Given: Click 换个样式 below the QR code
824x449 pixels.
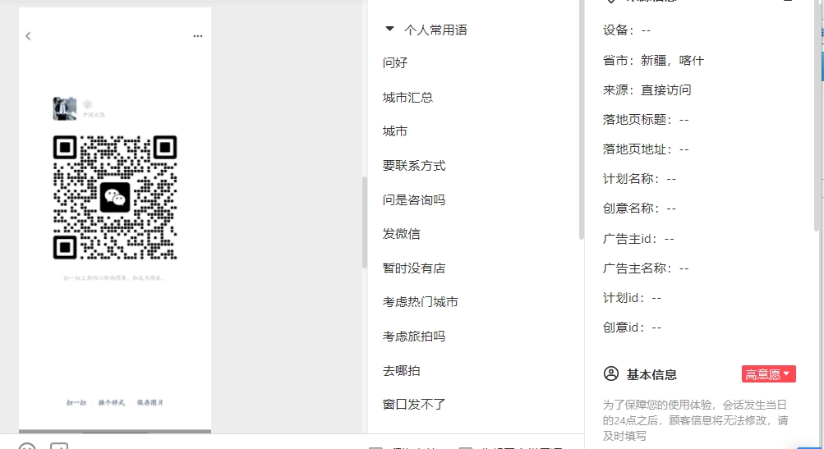Looking at the screenshot, I should [112, 402].
